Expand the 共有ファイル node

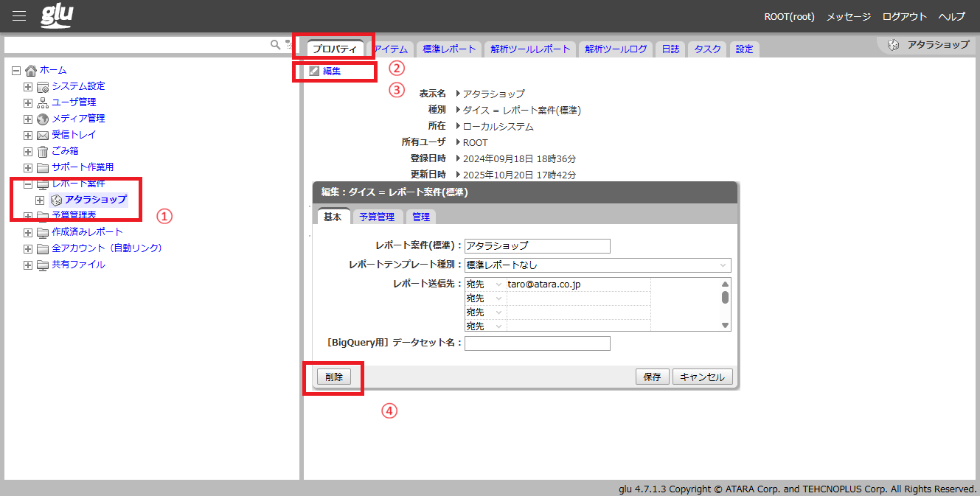click(28, 265)
